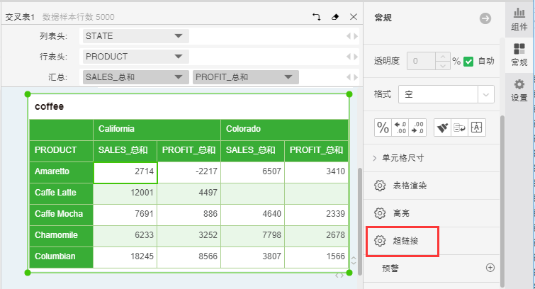
Task: Toggle the 自动 transparency checkbox
Action: click(468, 61)
